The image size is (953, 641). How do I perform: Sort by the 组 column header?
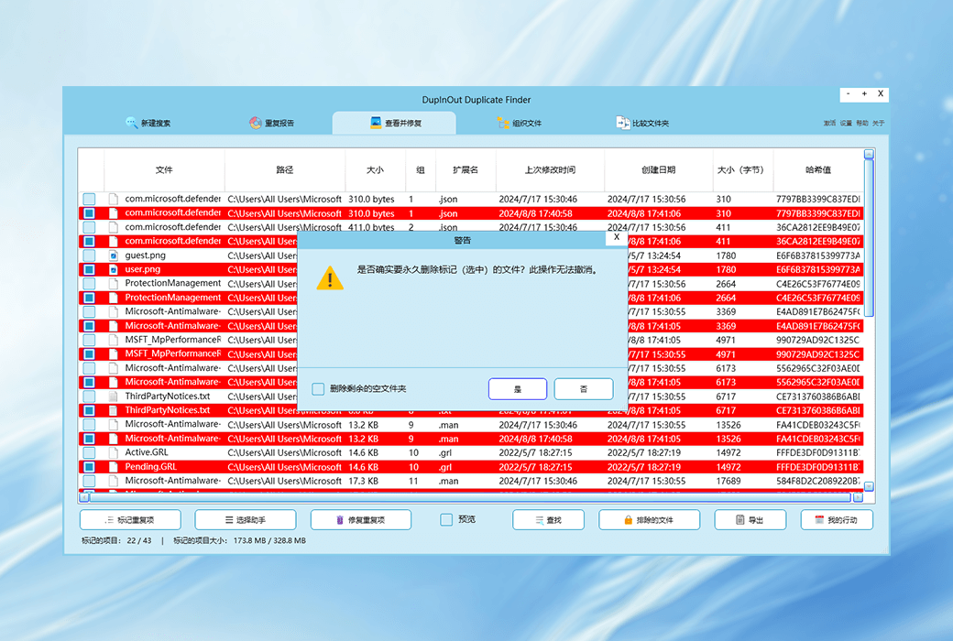421,170
